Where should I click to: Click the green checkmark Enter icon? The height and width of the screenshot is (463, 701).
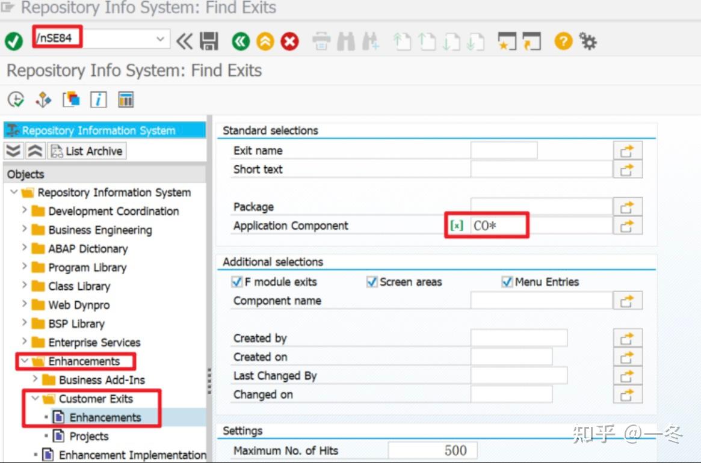click(x=13, y=41)
